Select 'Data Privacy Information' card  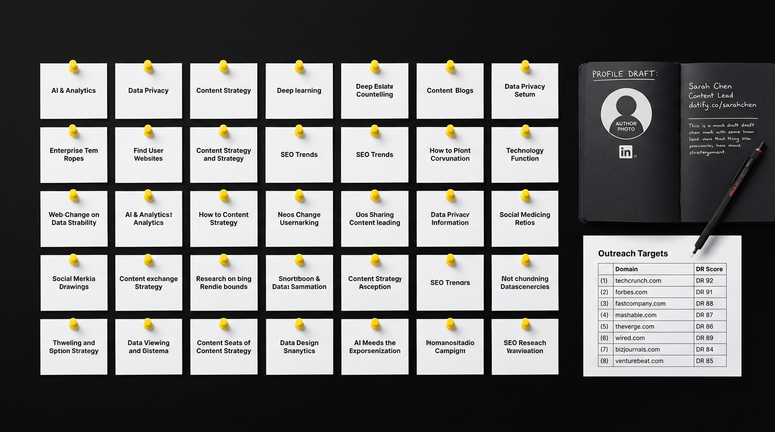(x=450, y=219)
